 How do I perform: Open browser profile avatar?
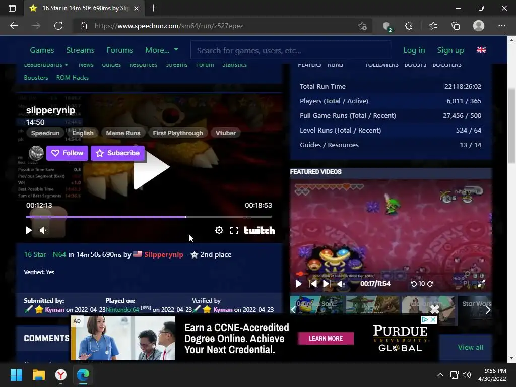point(479,26)
